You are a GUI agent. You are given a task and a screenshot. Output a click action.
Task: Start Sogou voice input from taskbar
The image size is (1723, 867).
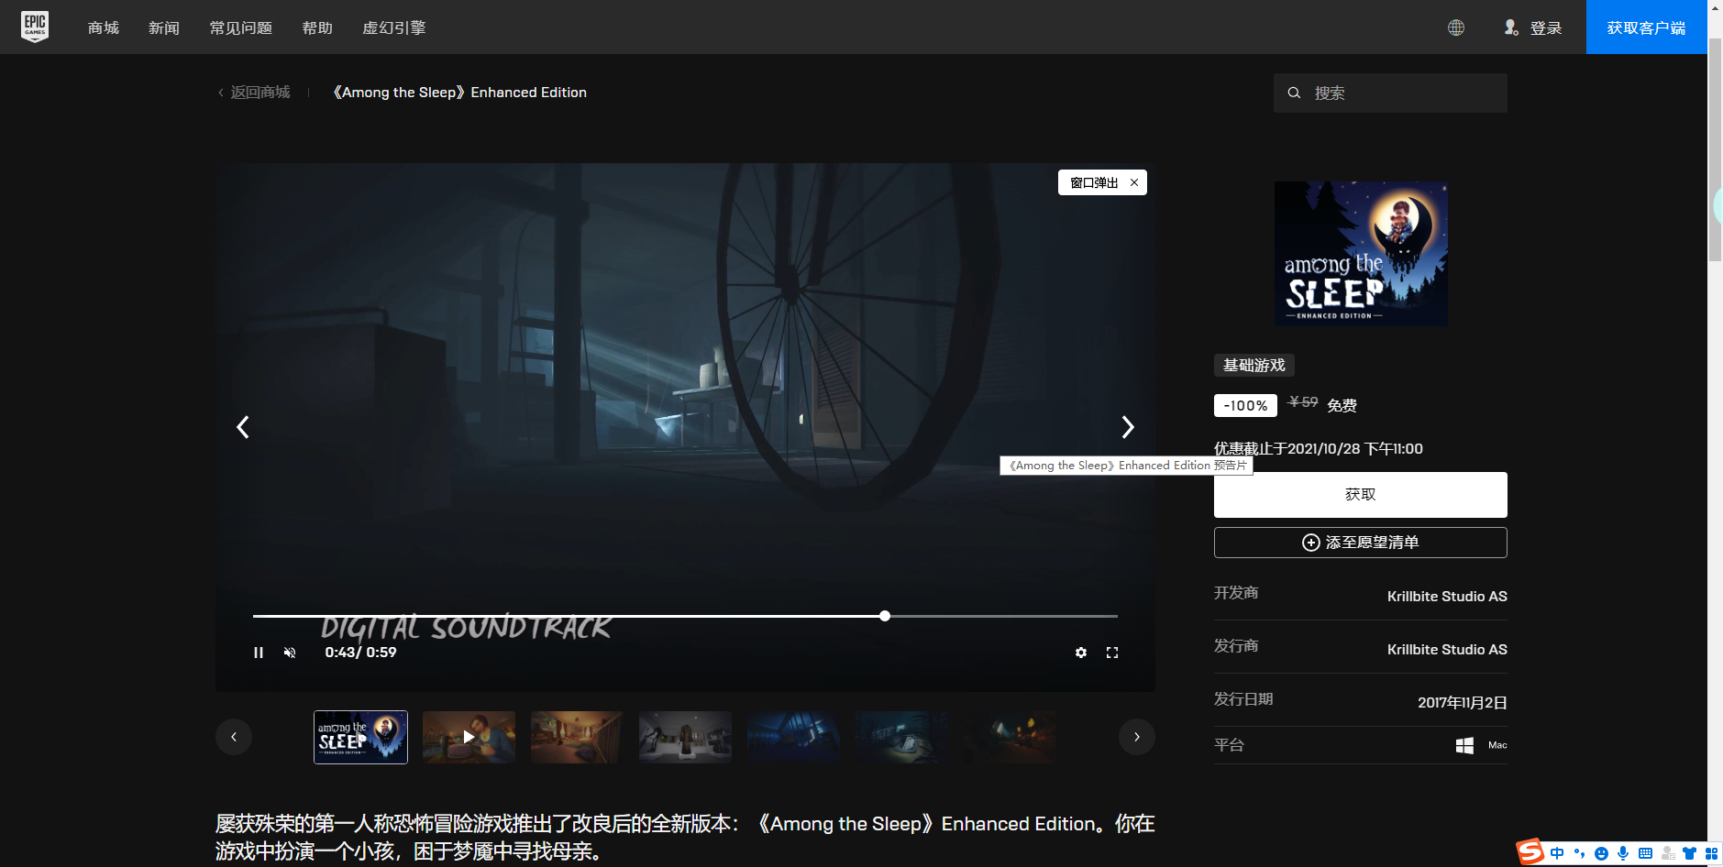coord(1622,852)
